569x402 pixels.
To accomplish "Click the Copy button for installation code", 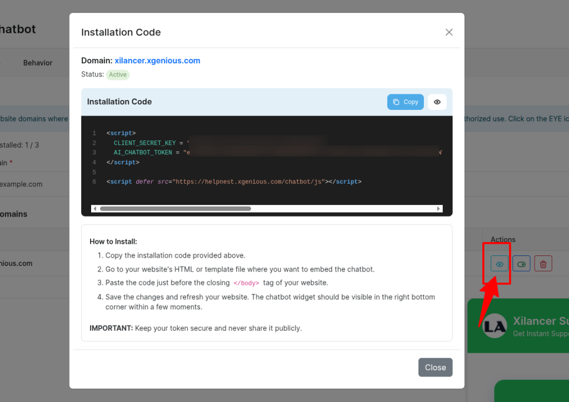I will point(405,102).
